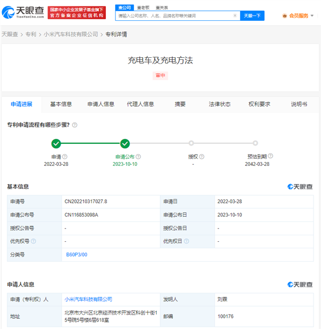Image resolution: width=321 pixels, height=329 pixels.
Task: Open the 基本信息 tab
Action: (x=61, y=104)
